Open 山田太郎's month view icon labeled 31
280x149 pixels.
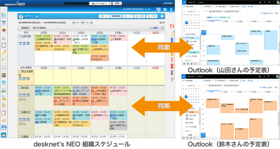(x=28, y=44)
